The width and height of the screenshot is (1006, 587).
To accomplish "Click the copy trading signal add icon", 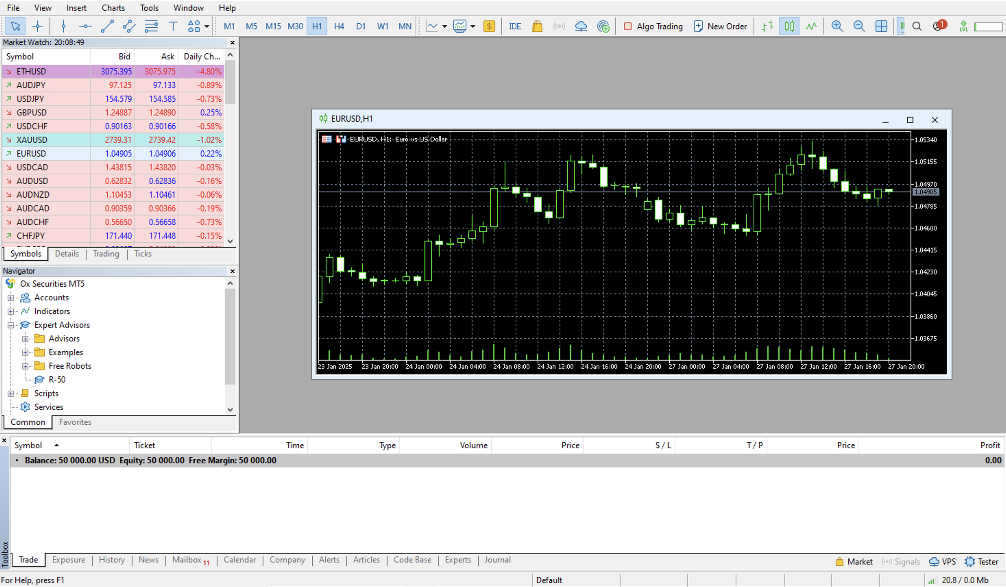I will [x=603, y=26].
